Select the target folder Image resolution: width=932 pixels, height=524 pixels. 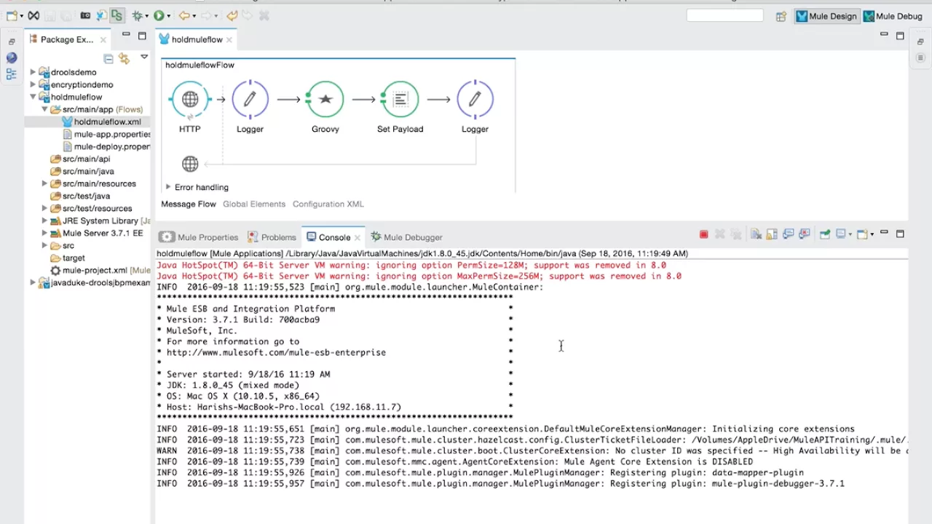pos(68,258)
